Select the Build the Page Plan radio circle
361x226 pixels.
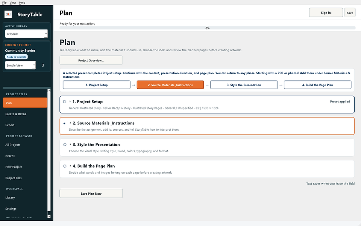65,166
